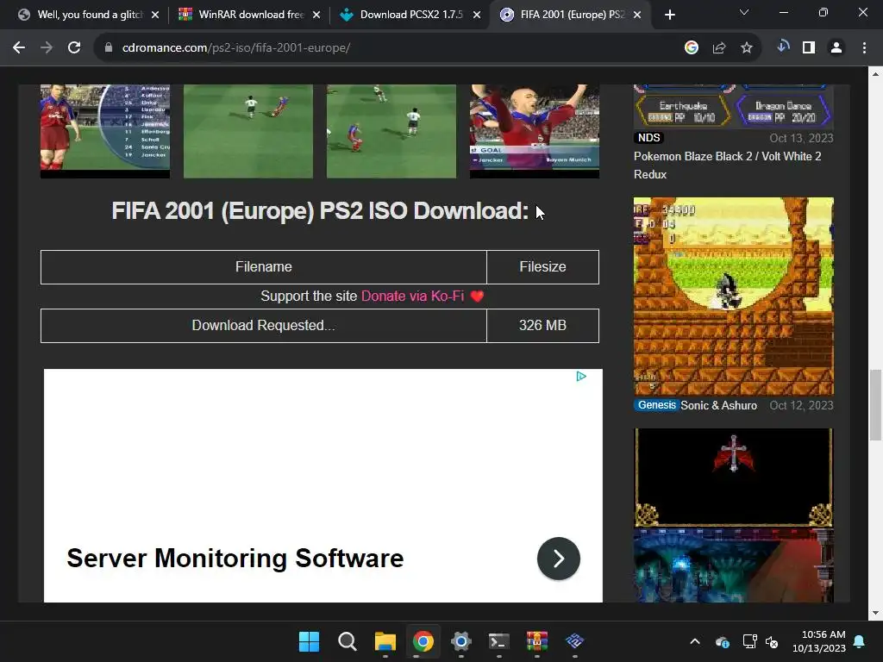Screen dimensions: 883x662
Task: Share this page icon
Action: coord(719,48)
